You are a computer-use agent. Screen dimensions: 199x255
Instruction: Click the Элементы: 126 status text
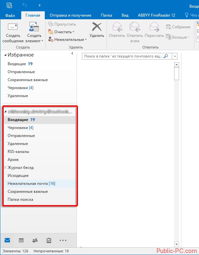click(x=15, y=251)
